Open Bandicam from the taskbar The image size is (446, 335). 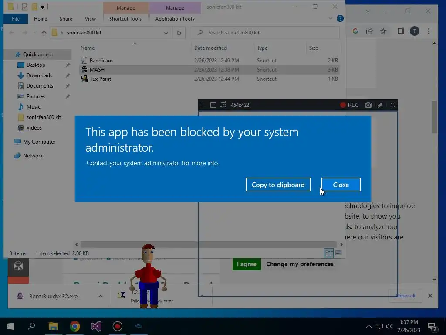118,326
